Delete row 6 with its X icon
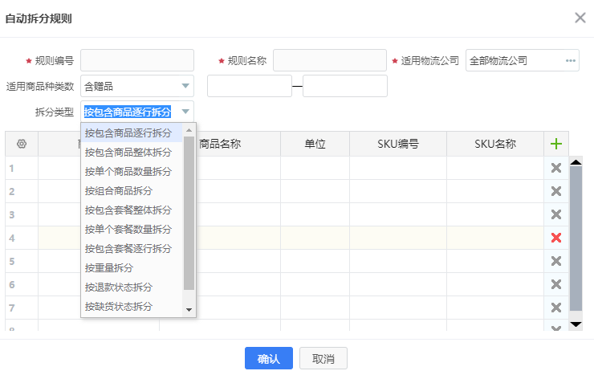The image size is (594, 375). coord(556,284)
